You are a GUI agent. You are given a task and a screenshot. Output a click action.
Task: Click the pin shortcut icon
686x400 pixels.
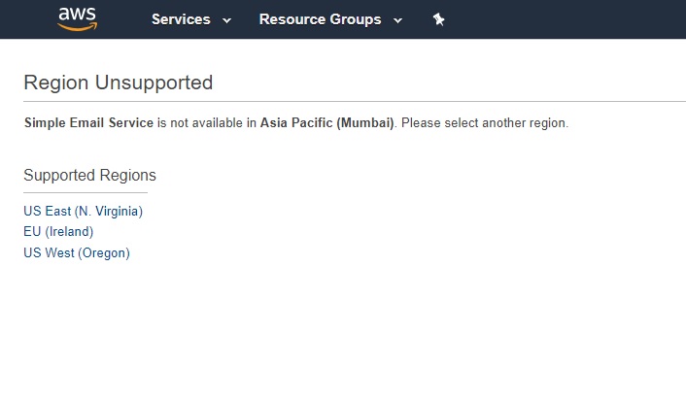(x=438, y=19)
